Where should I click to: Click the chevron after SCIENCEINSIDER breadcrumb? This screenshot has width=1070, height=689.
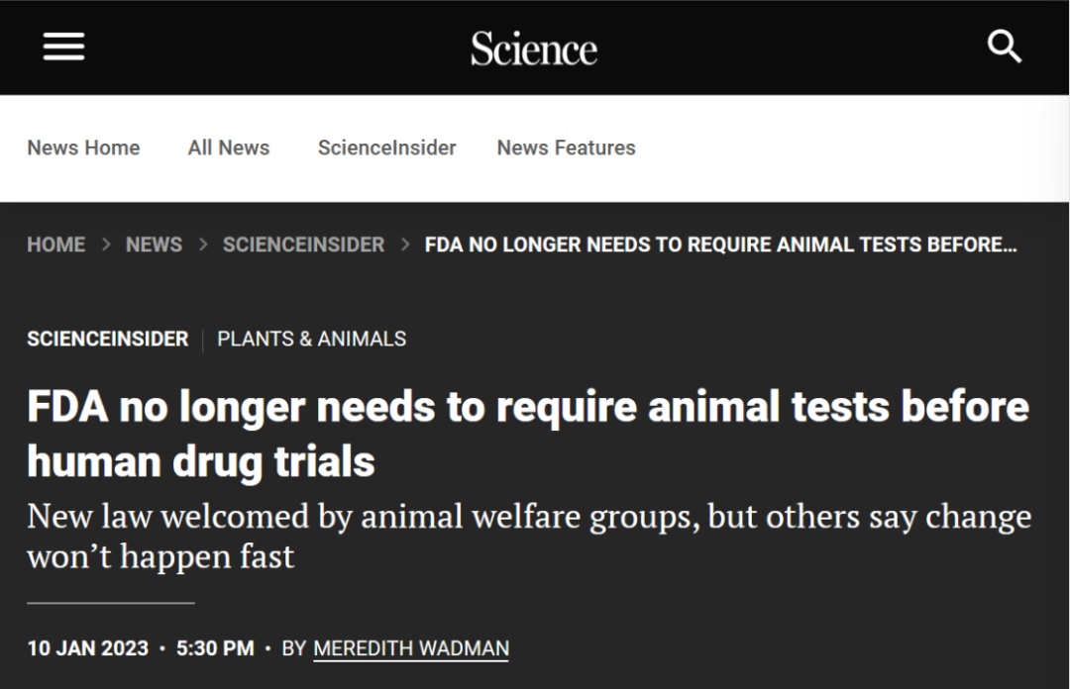(405, 245)
